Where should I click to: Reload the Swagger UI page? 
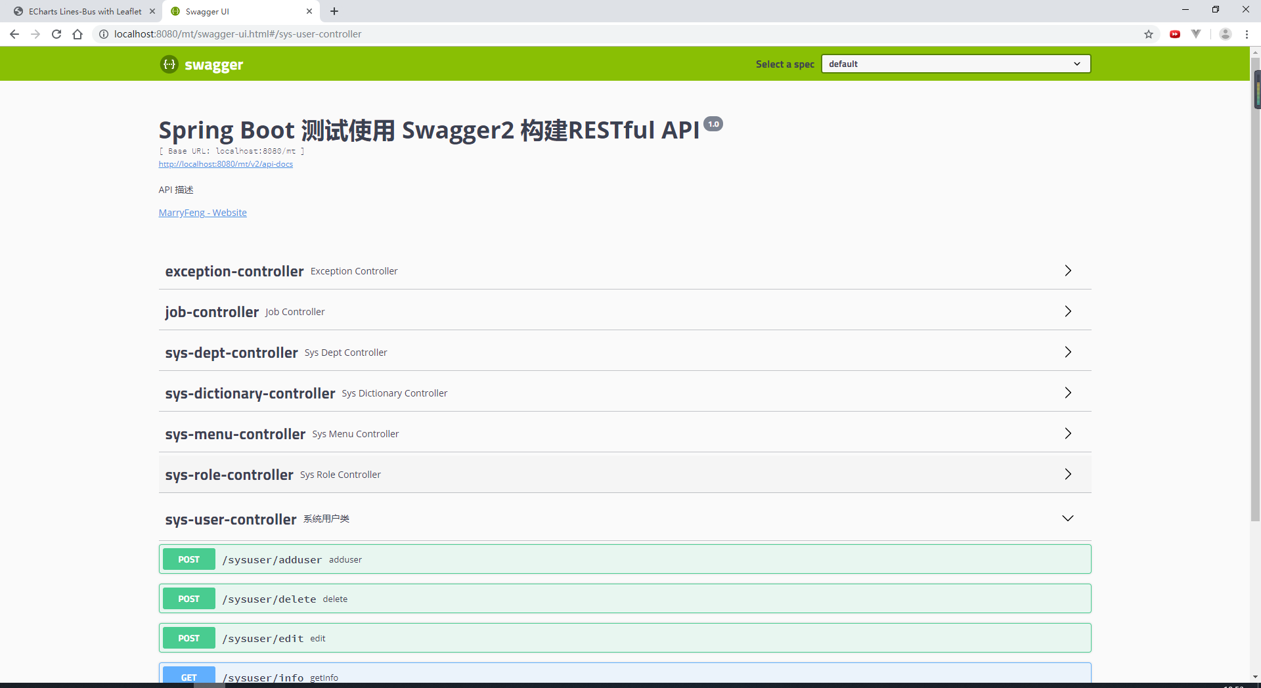click(x=56, y=34)
